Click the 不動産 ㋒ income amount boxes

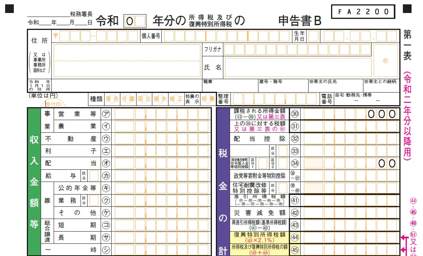coord(162,139)
